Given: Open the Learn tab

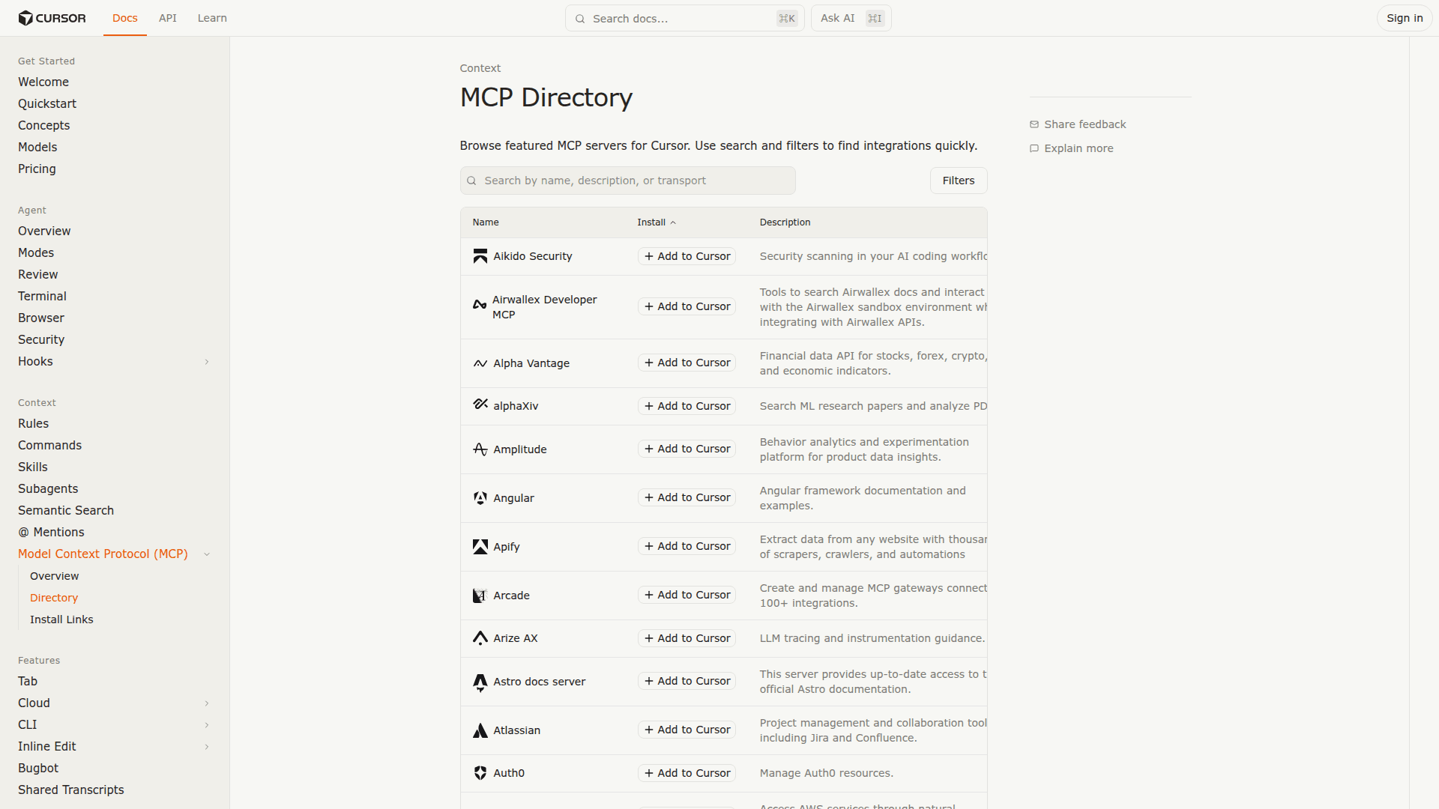Looking at the screenshot, I should 212,17.
